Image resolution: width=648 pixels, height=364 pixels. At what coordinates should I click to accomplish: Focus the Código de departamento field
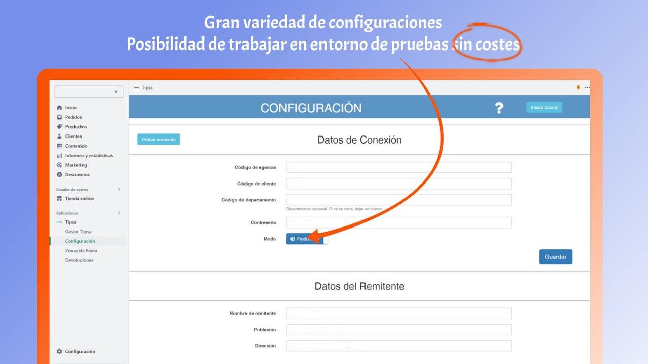pos(399,200)
